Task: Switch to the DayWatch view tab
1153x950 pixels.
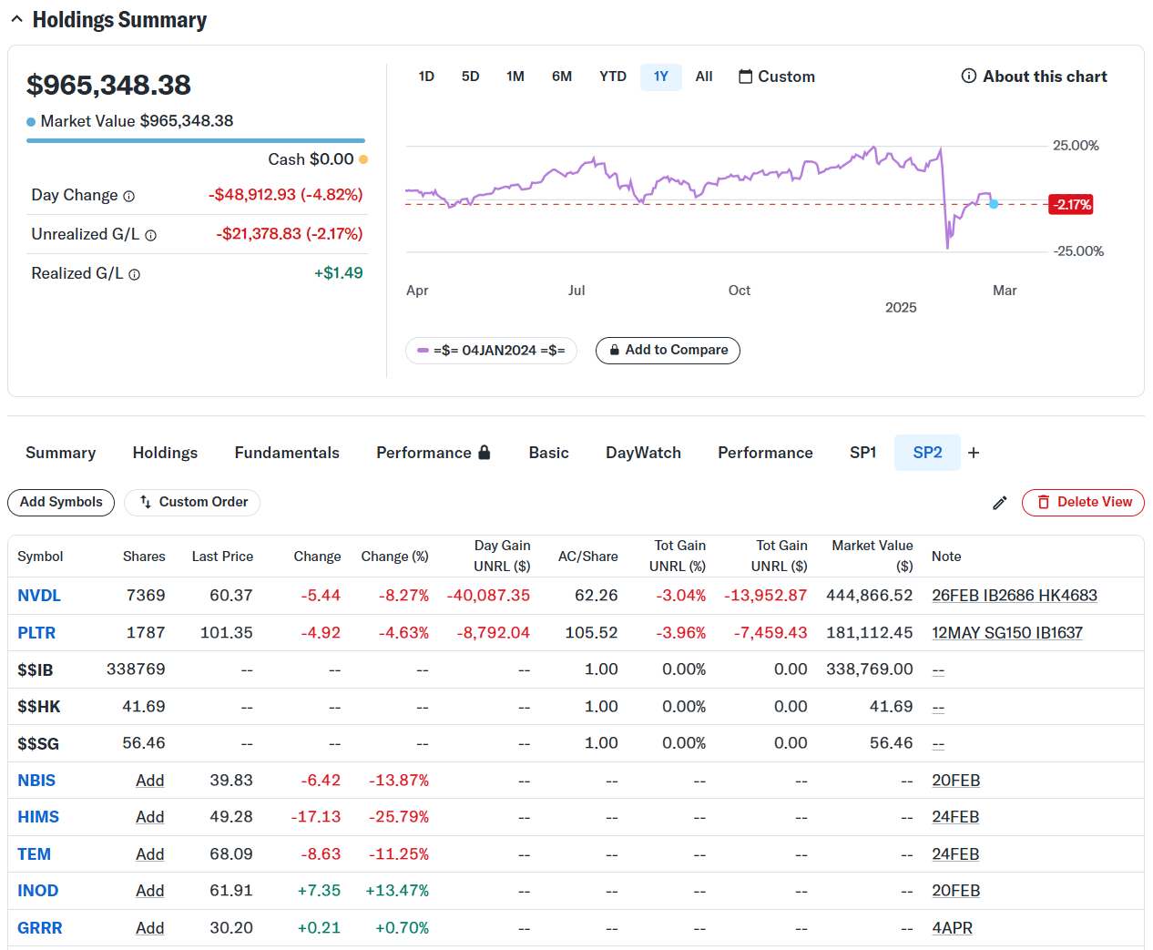Action: (644, 453)
